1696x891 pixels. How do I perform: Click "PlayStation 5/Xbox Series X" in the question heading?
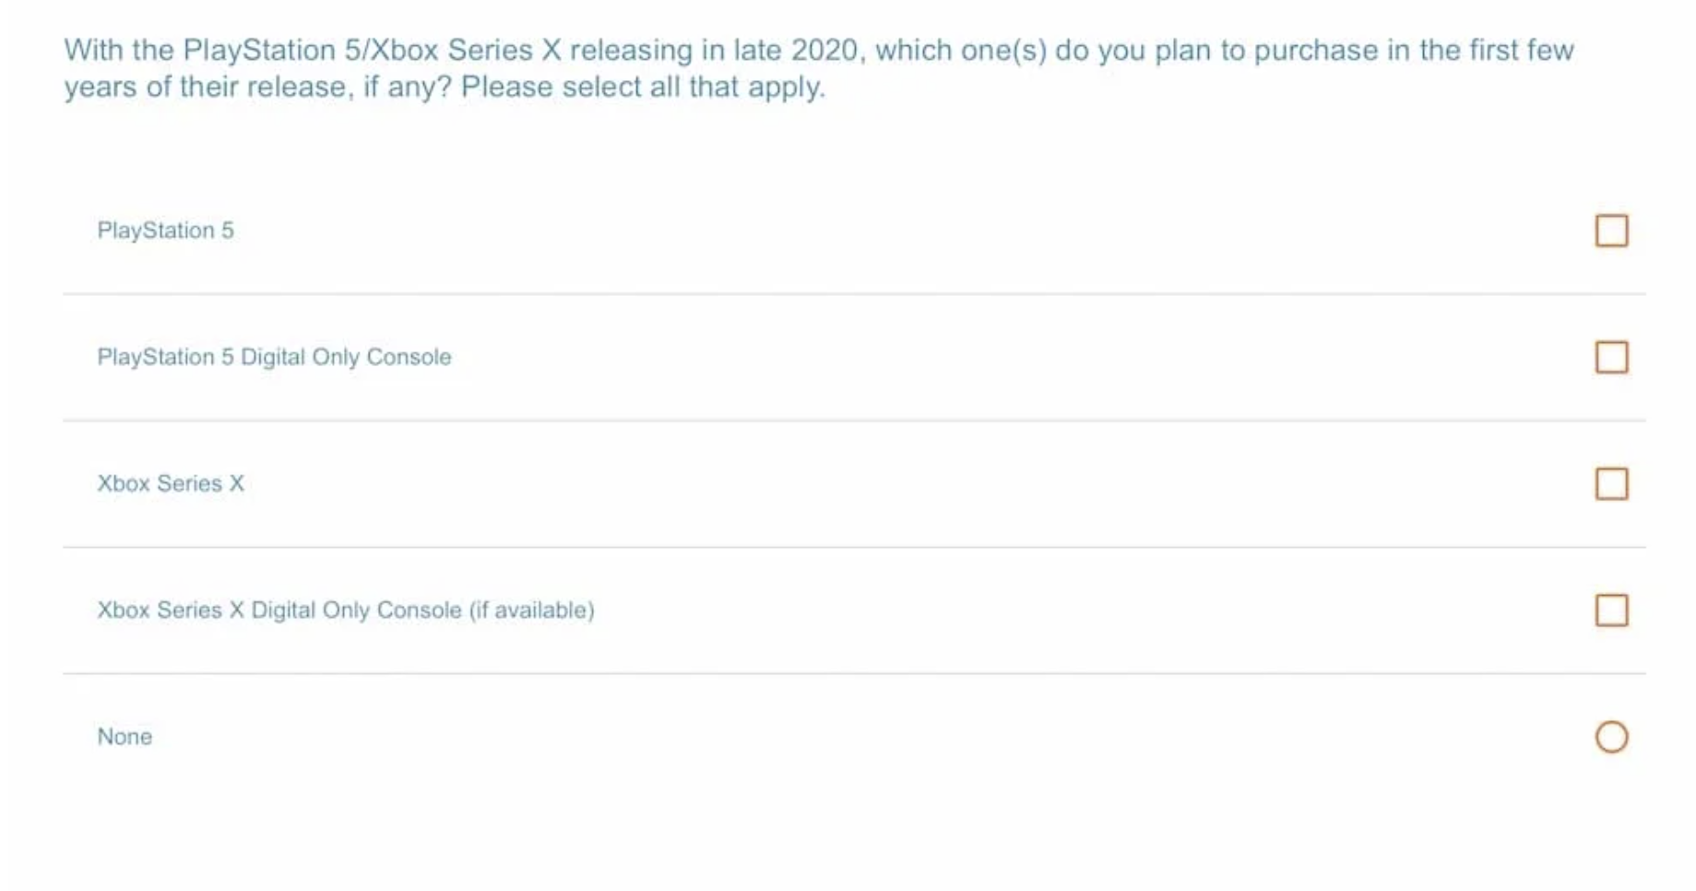click(372, 50)
